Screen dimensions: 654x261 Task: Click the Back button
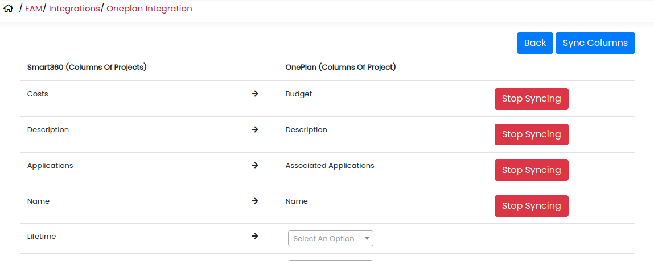pos(534,43)
